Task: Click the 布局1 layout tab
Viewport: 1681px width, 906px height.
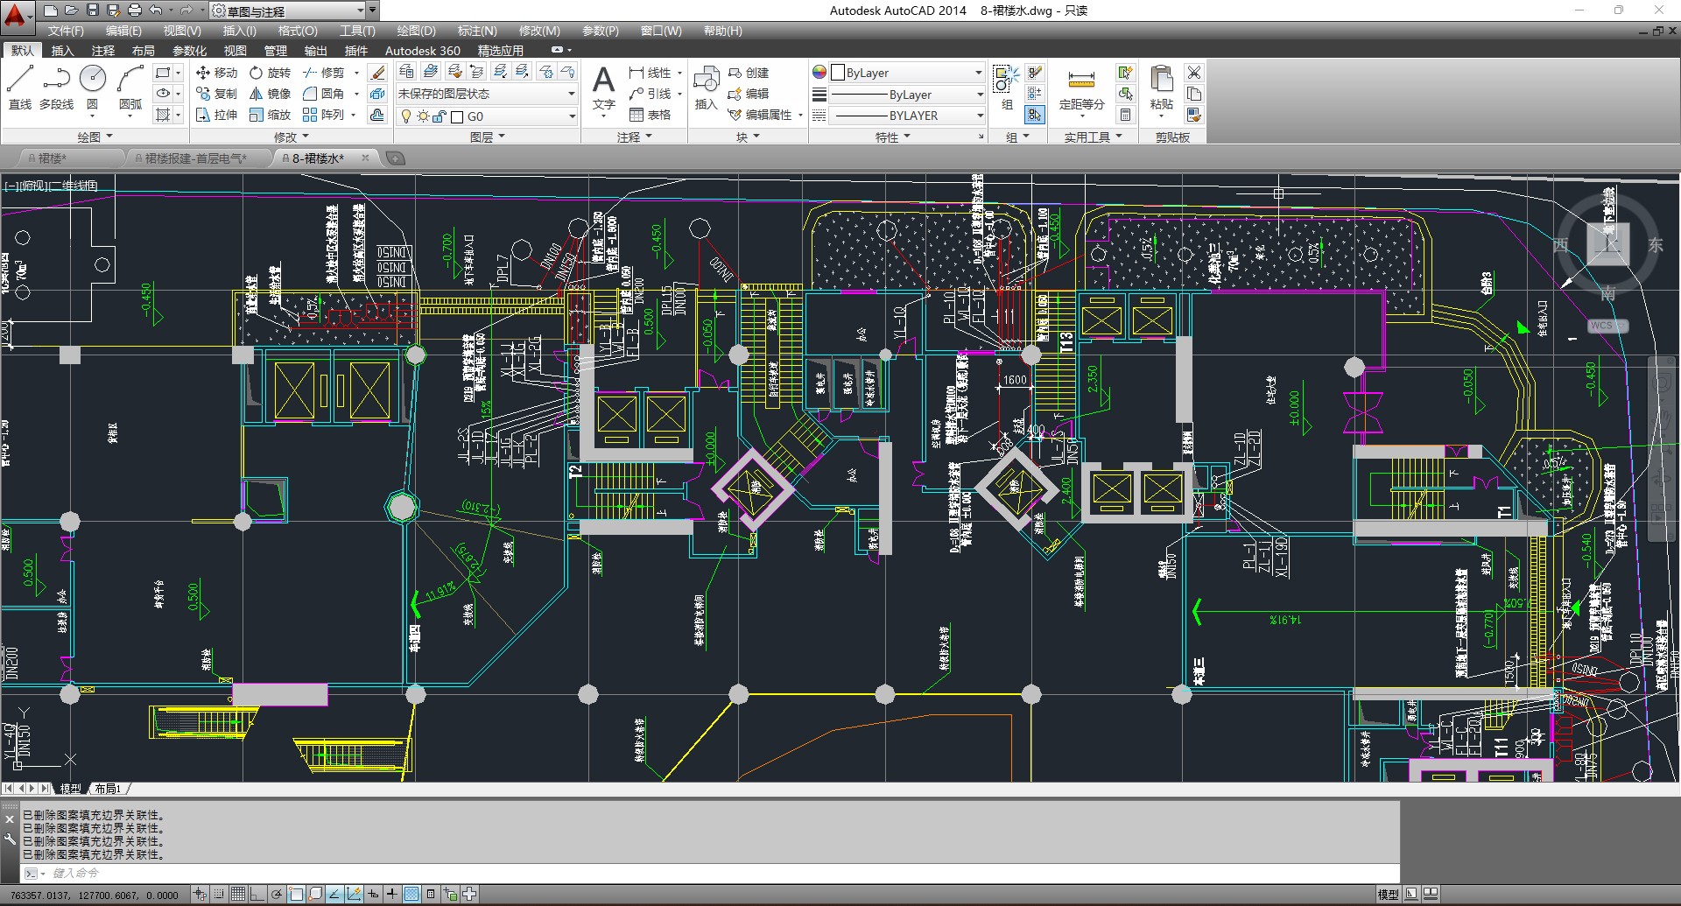Action: (108, 789)
